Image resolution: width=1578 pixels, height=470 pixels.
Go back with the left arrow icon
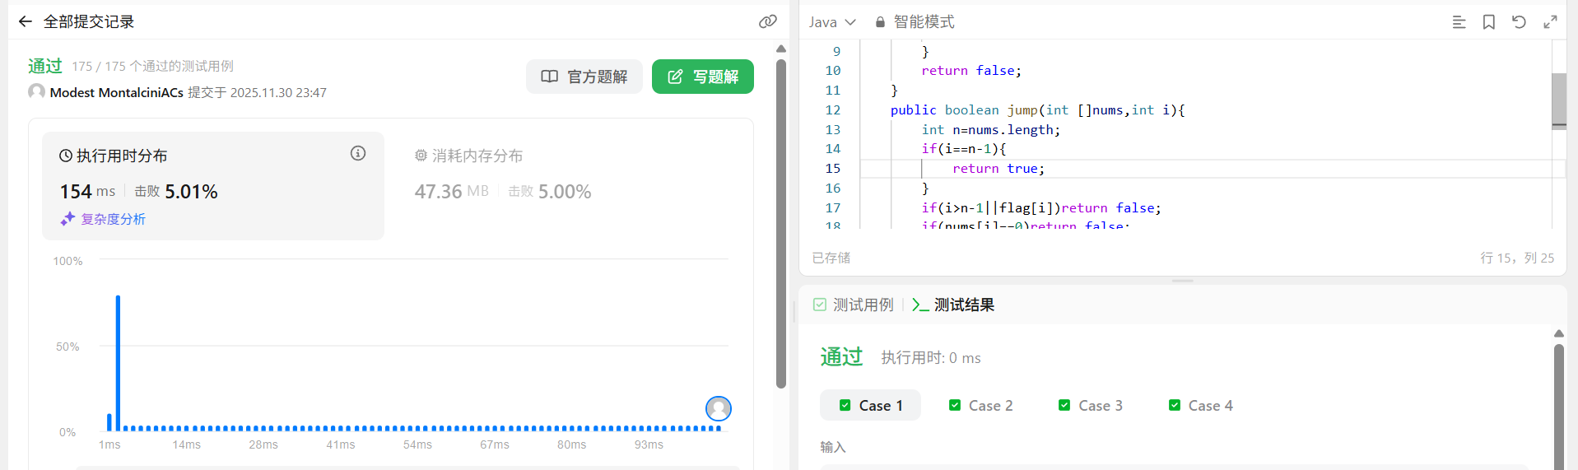(x=26, y=22)
